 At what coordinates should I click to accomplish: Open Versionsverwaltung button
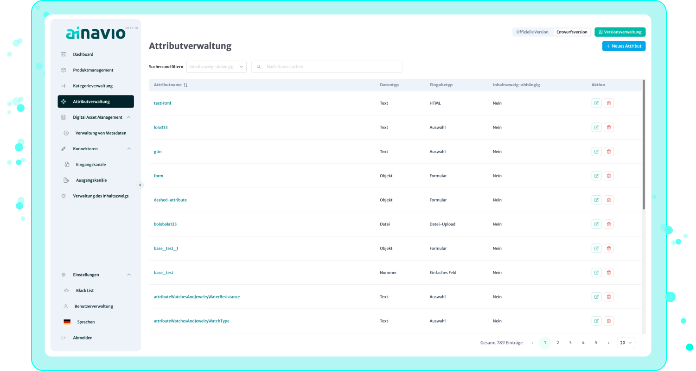[x=620, y=32]
